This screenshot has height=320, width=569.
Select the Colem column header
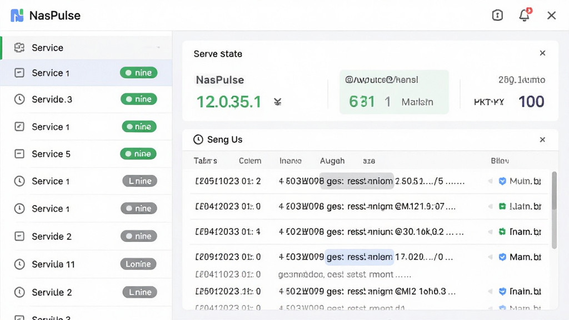[x=250, y=161]
